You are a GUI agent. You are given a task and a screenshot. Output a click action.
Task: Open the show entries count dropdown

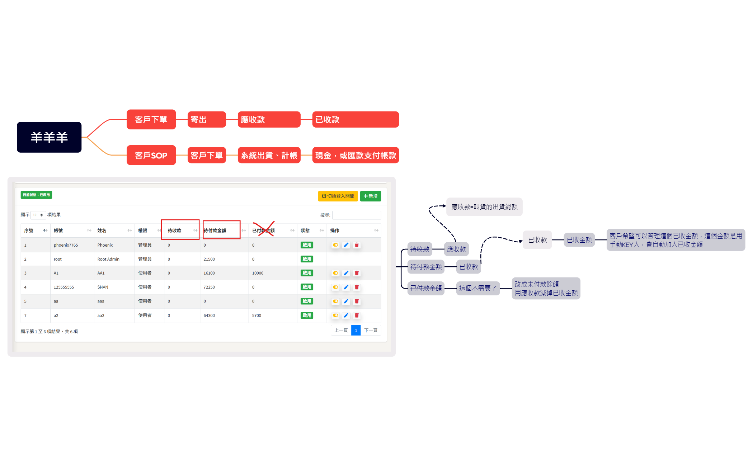38,215
